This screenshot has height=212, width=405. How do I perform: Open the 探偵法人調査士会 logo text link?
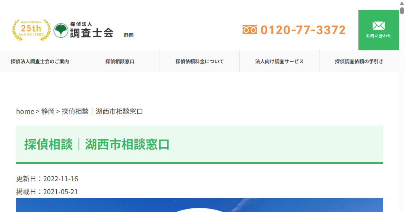click(x=91, y=30)
